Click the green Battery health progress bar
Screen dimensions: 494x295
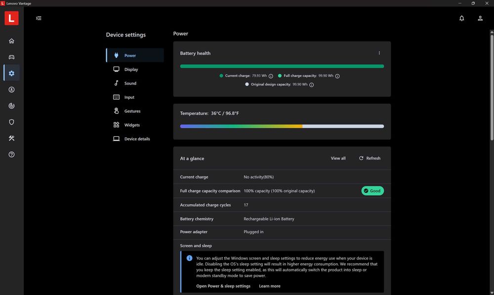pyautogui.click(x=282, y=66)
